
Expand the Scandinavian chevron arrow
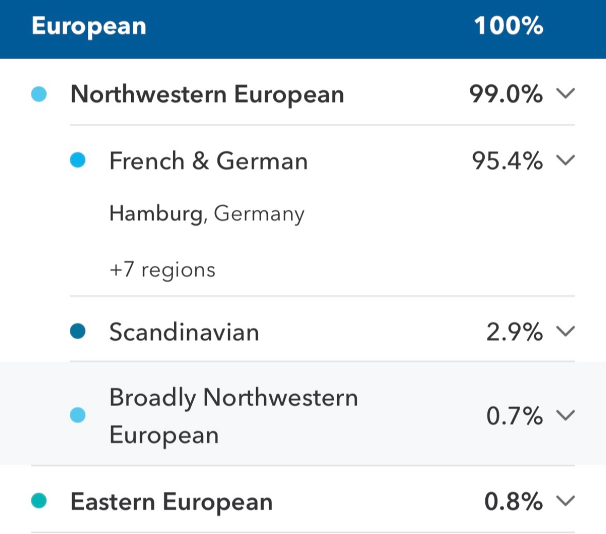tap(565, 332)
